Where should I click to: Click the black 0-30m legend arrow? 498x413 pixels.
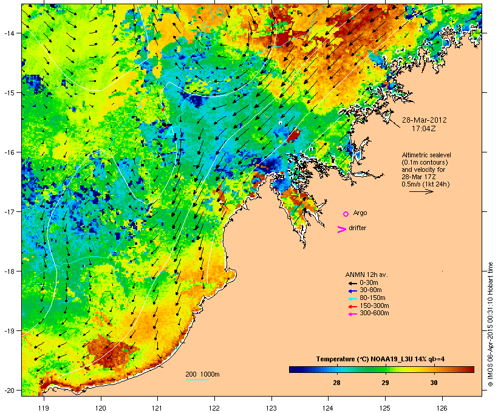click(x=353, y=283)
